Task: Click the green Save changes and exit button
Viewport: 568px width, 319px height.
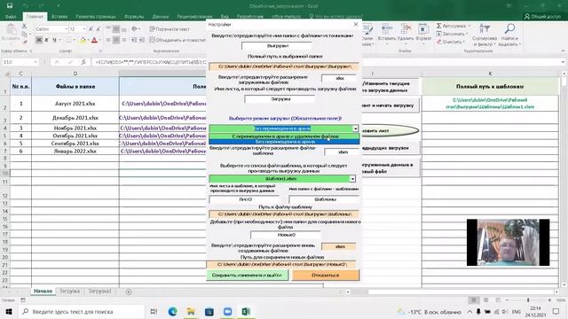Action: [247, 275]
